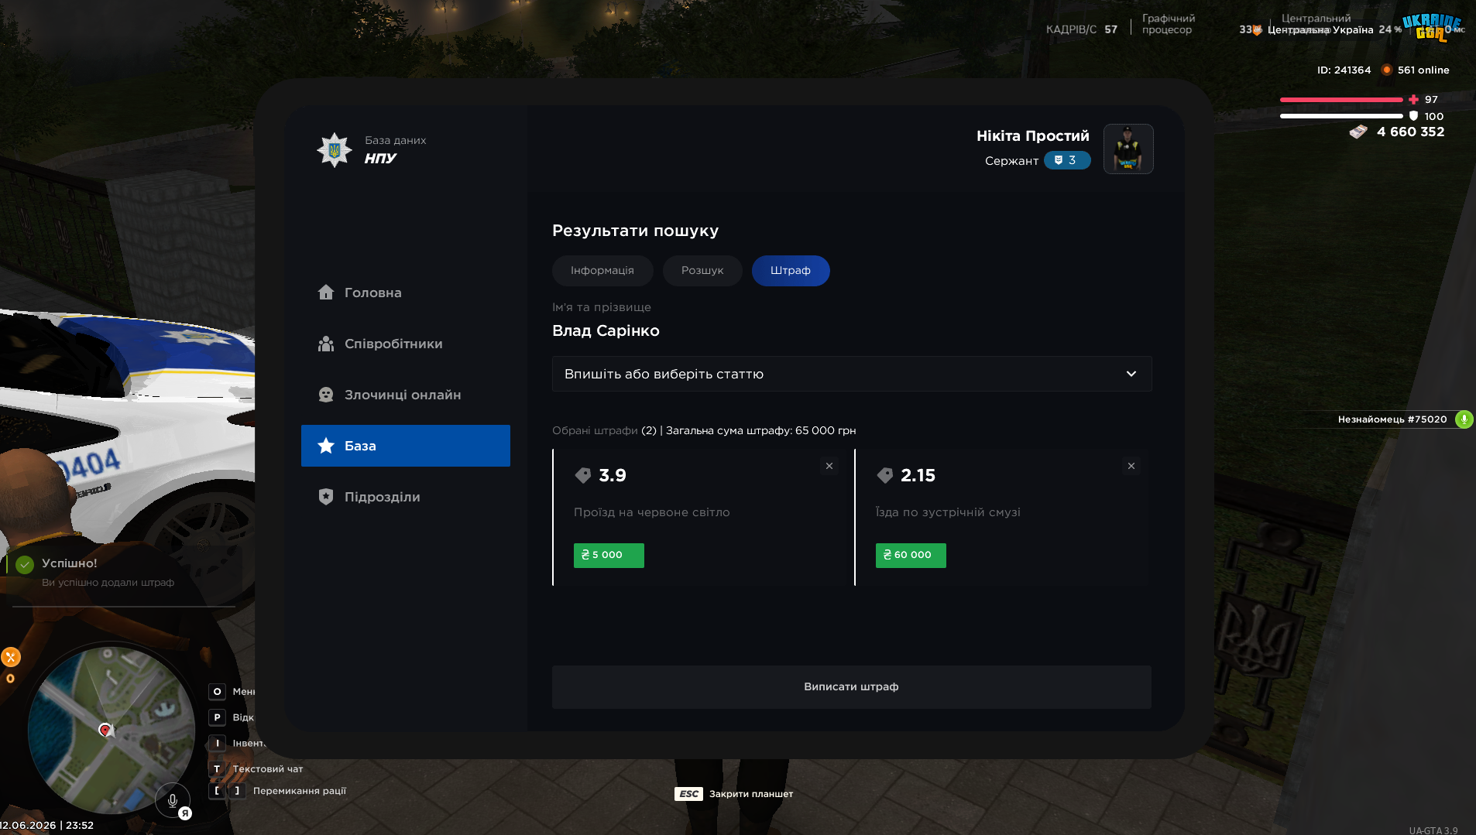Screen dimensions: 1476x835
Task: Click the Виписати штраф button
Action: coord(852,687)
